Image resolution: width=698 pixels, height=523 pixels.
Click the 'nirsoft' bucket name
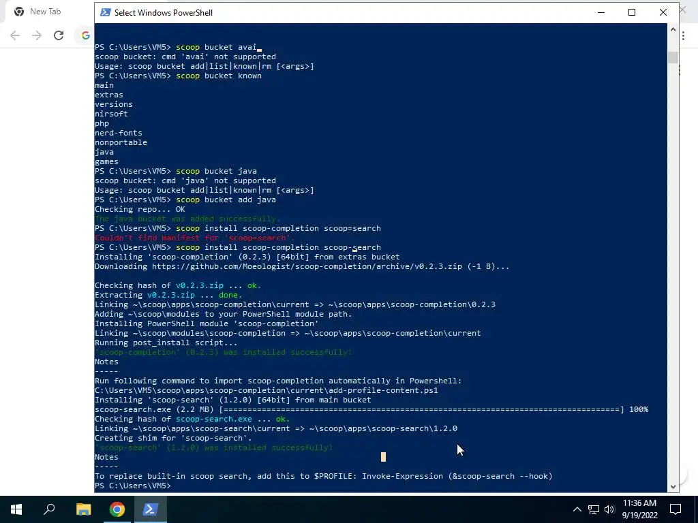tap(111, 114)
